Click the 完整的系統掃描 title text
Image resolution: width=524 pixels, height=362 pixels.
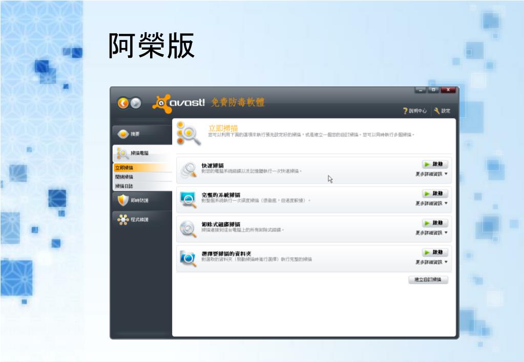click(221, 195)
